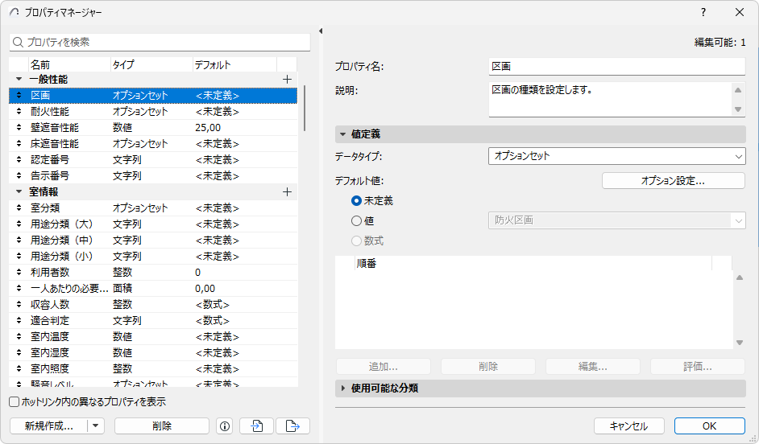
Task: Click the オプション設定... button
Action: pyautogui.click(x=674, y=181)
